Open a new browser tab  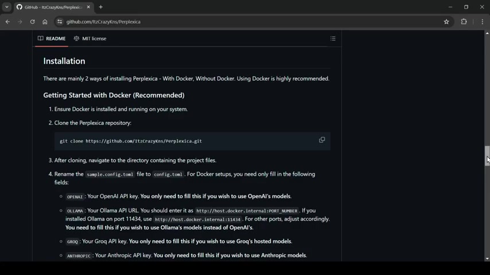click(100, 7)
